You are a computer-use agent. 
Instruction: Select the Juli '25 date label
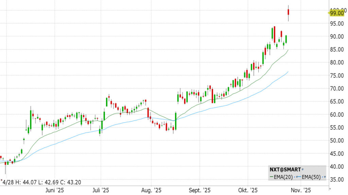pos(101,190)
